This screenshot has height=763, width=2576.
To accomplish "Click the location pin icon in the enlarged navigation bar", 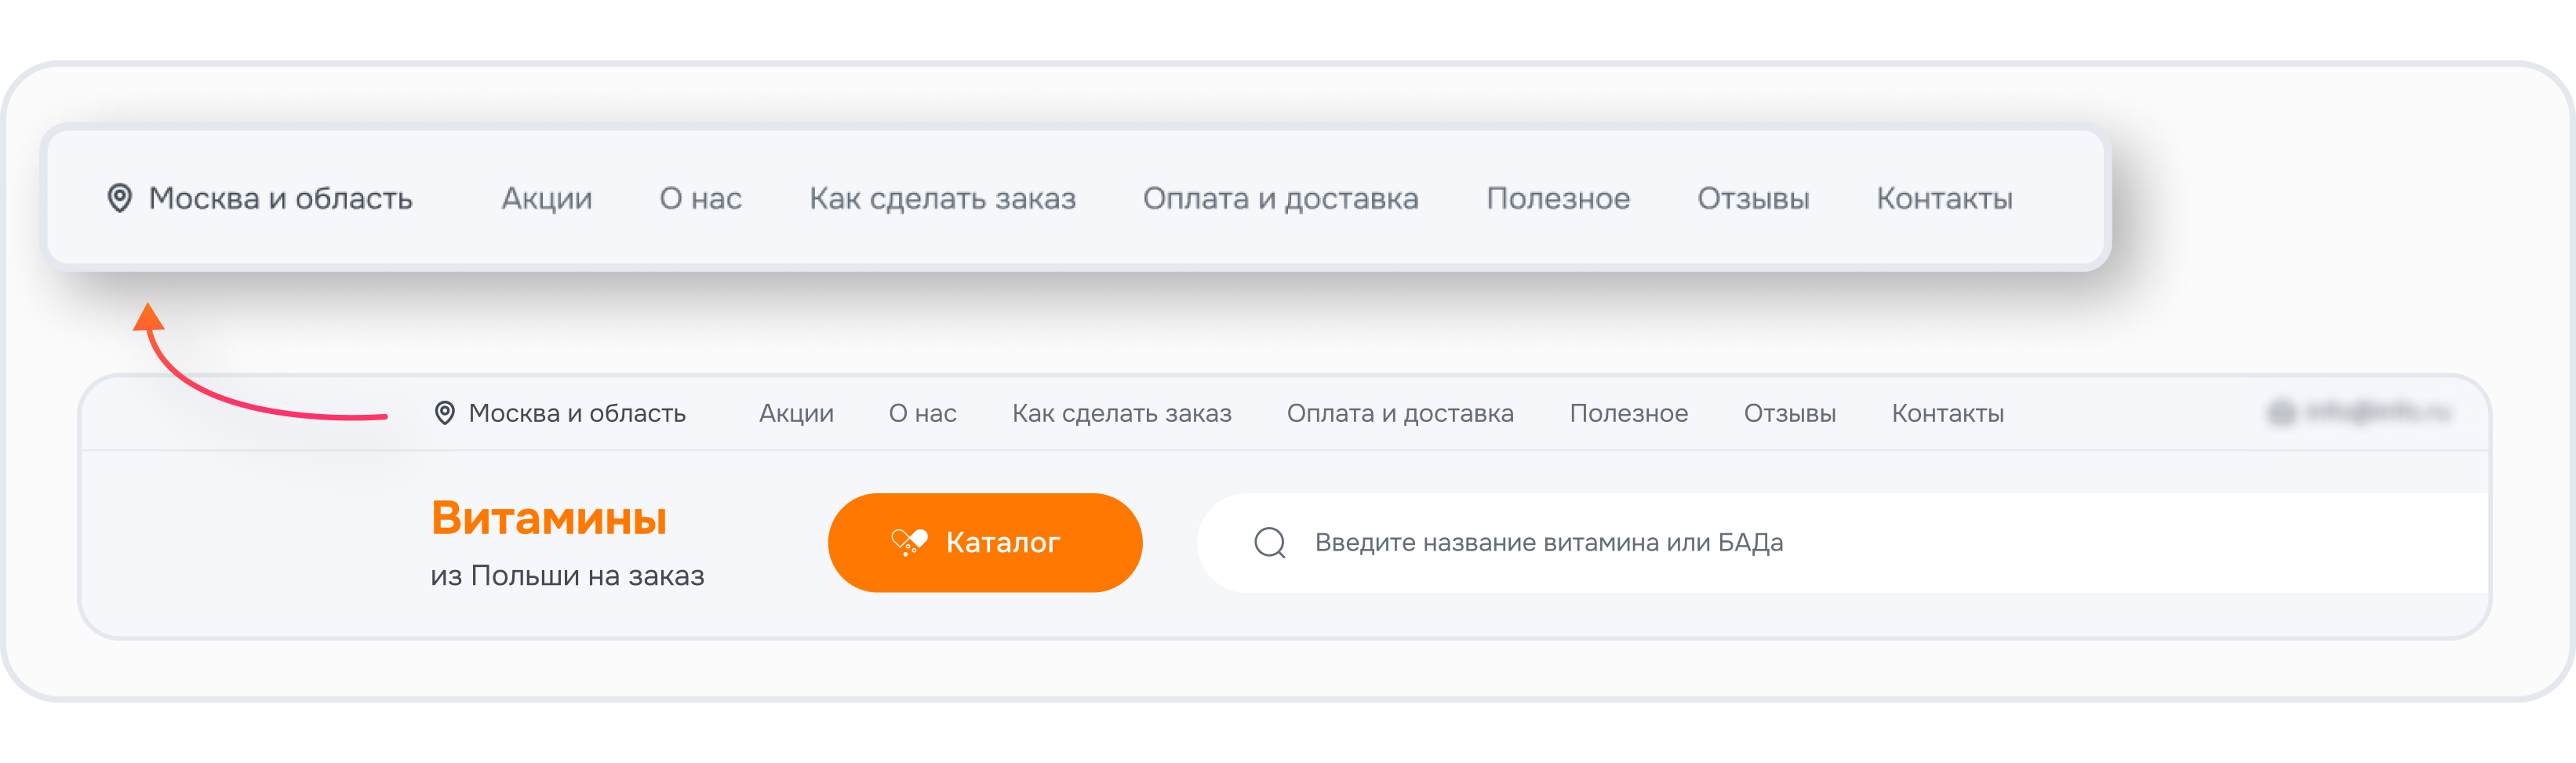I will point(120,198).
